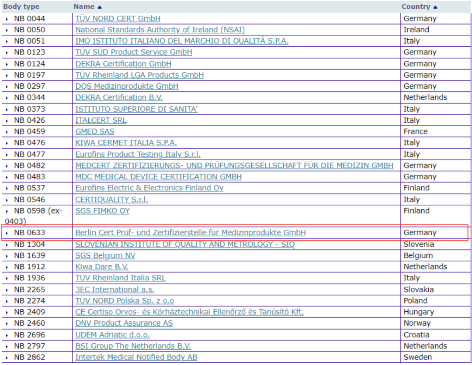Open 3EC International a.s. link
The height and width of the screenshot is (365, 472).
pyautogui.click(x=115, y=289)
